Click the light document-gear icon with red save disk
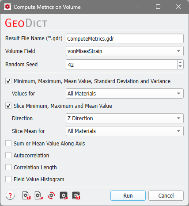189x206 pixels. tap(26, 195)
